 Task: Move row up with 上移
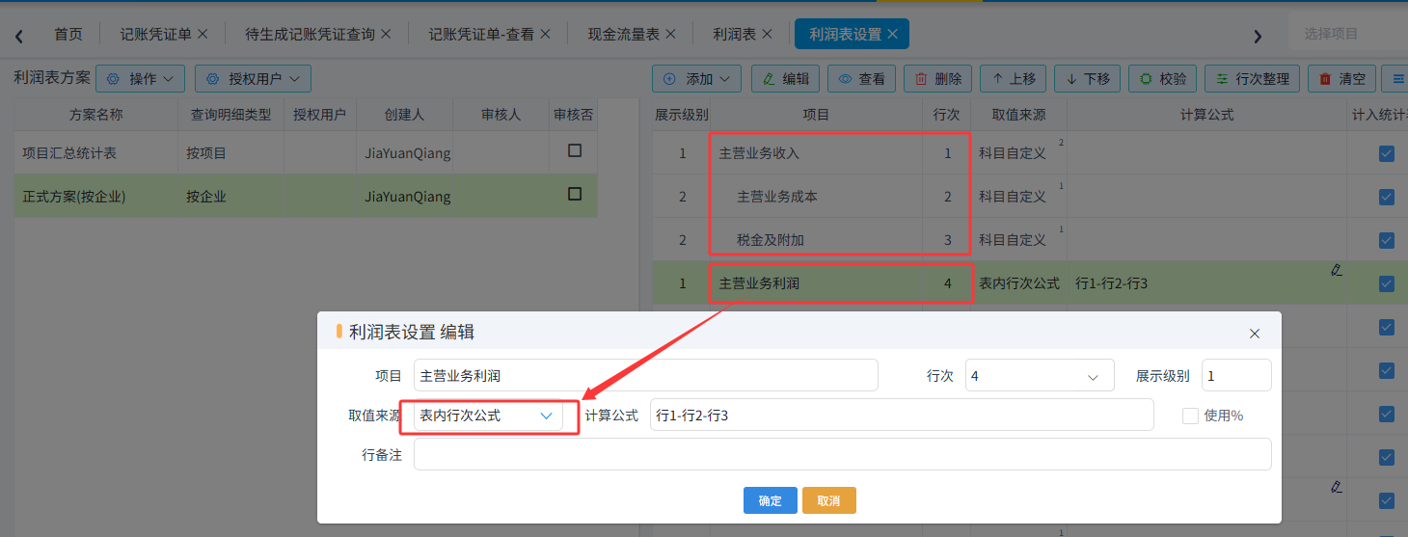(1014, 78)
